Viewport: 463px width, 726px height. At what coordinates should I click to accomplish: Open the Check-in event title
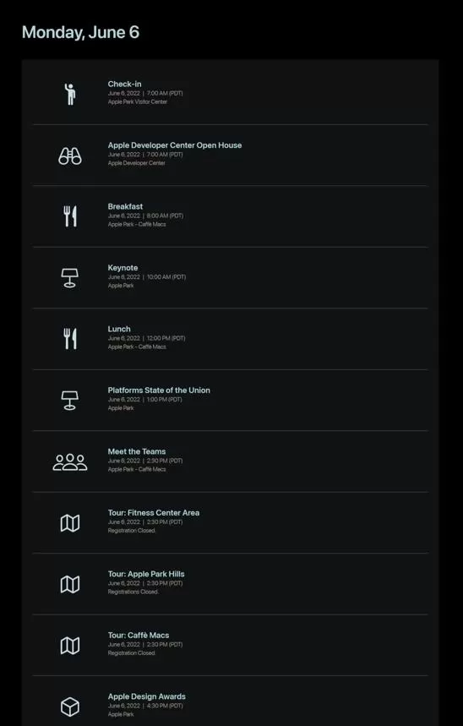124,84
